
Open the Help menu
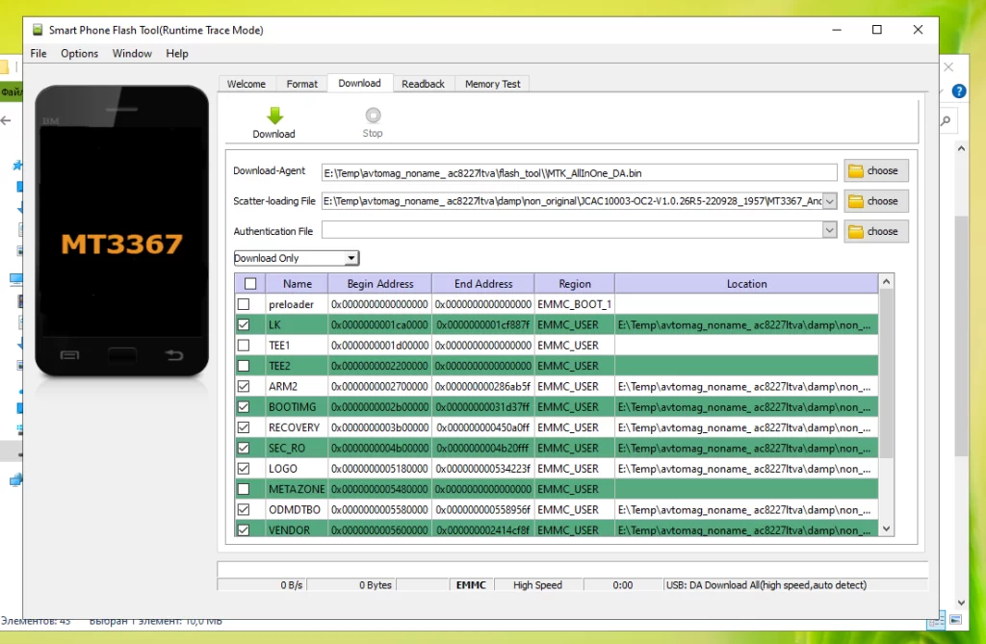click(x=177, y=54)
